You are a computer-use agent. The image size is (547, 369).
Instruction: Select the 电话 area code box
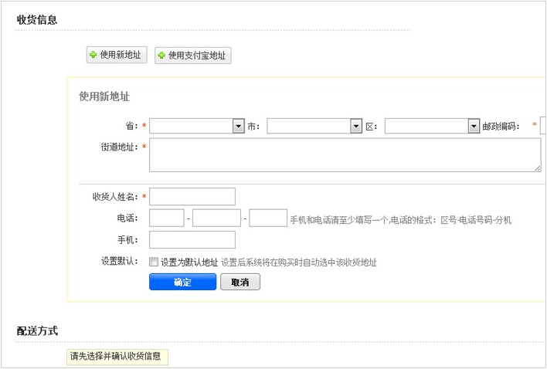[x=166, y=218]
